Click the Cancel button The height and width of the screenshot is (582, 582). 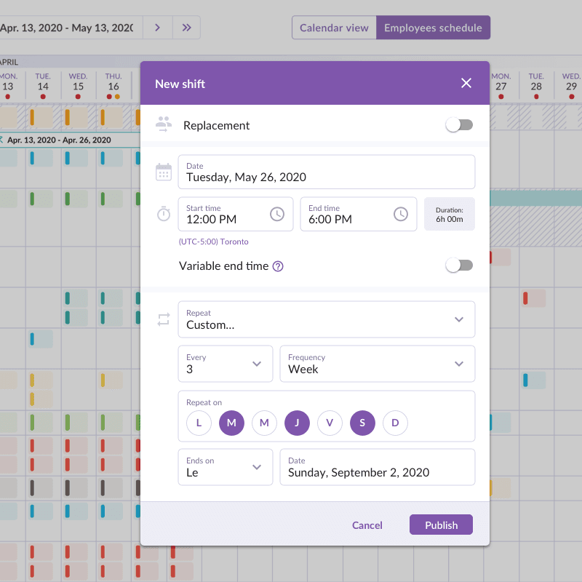point(367,525)
